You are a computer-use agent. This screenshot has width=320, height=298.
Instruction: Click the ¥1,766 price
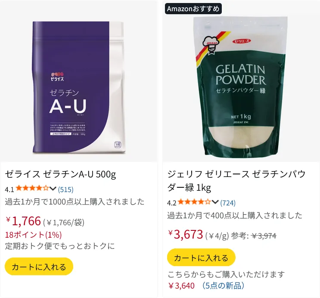[x=23, y=221]
